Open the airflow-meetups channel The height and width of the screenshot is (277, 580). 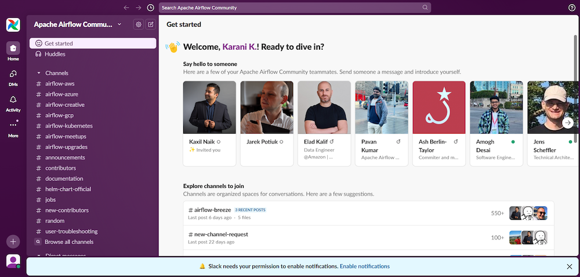pyautogui.click(x=93, y=136)
